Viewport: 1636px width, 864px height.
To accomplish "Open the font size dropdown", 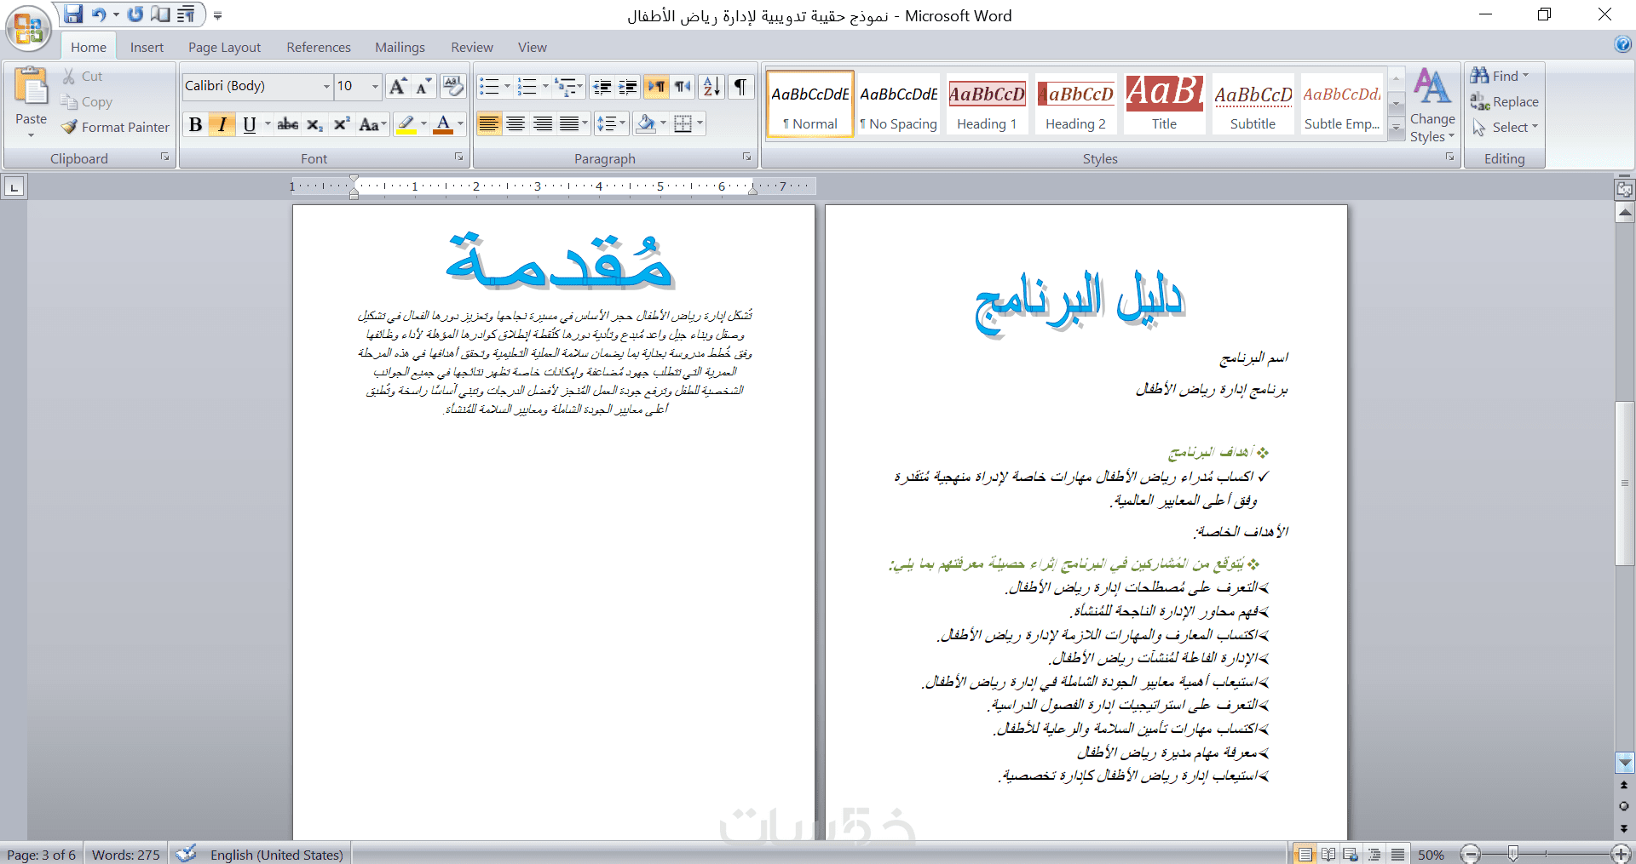I will pos(375,86).
